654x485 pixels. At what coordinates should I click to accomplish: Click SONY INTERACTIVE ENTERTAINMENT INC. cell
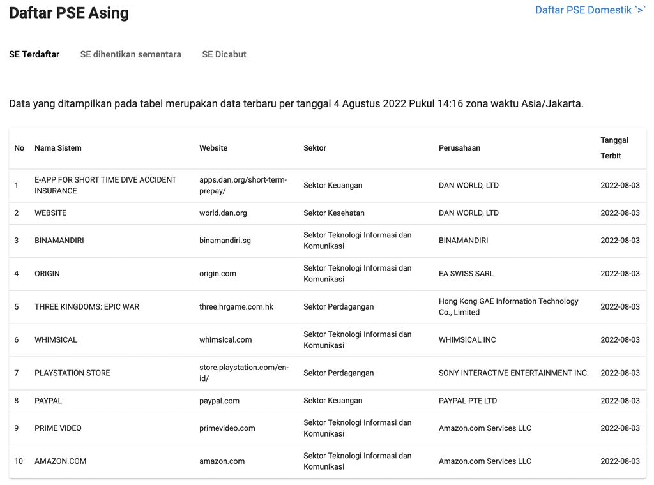(x=513, y=373)
